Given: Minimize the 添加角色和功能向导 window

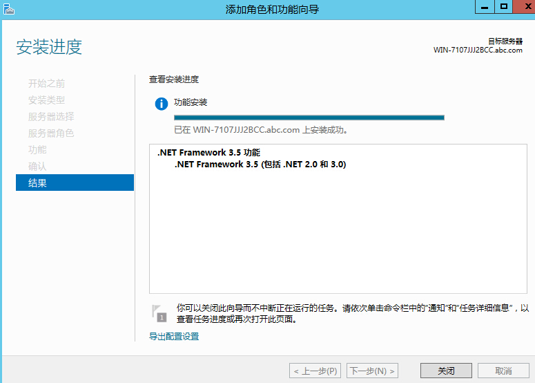Looking at the screenshot, I should coord(485,7).
